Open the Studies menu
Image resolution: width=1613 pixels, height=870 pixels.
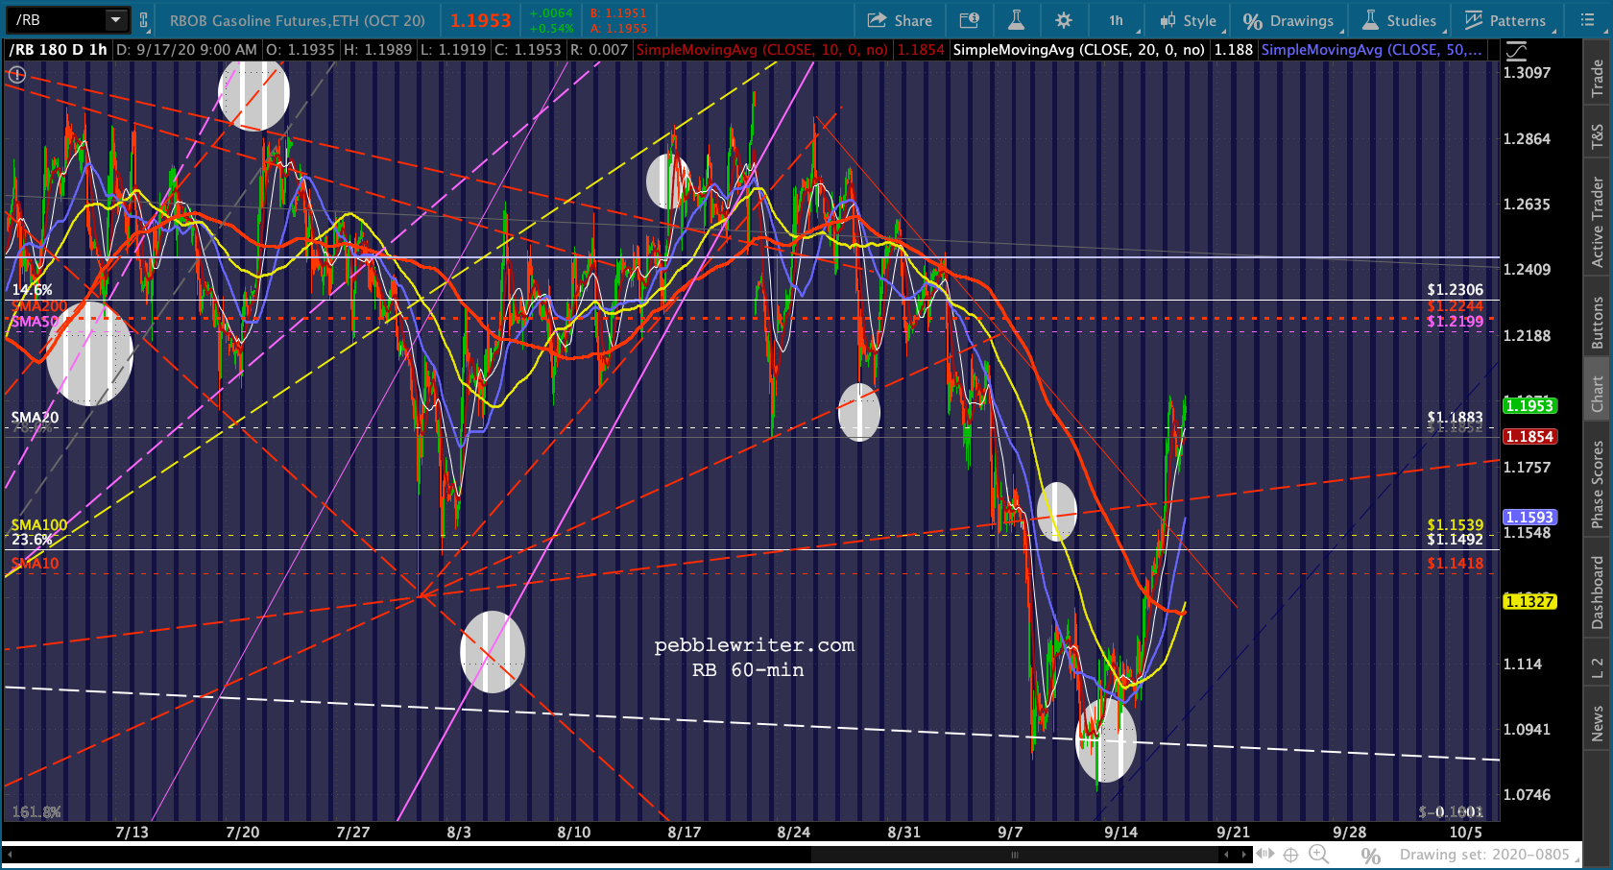tap(1400, 20)
